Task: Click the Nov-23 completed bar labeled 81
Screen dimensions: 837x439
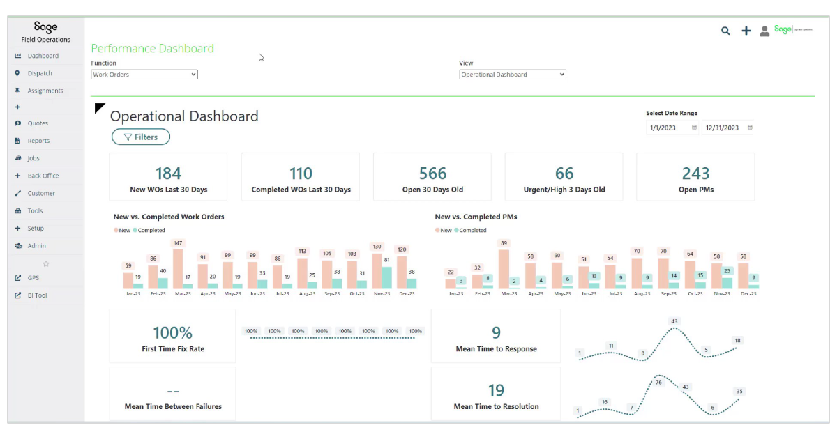Action: (386, 277)
